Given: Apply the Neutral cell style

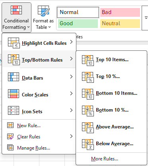Looking at the screenshot, I should click(120, 24).
